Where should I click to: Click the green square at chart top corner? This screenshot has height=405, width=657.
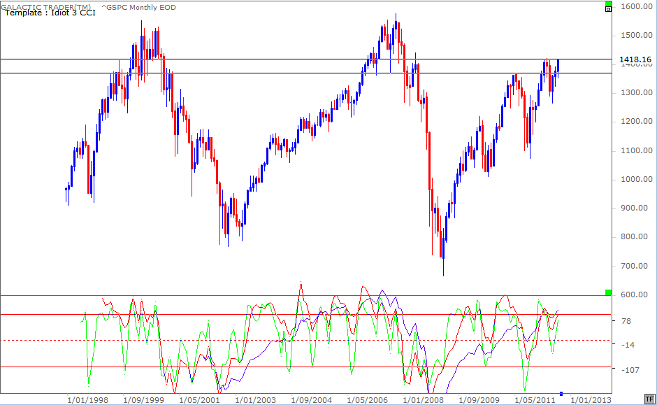(608, 3)
